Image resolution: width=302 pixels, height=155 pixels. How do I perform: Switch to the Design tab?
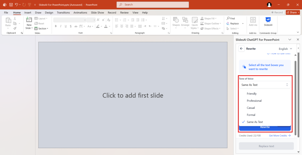49,12
